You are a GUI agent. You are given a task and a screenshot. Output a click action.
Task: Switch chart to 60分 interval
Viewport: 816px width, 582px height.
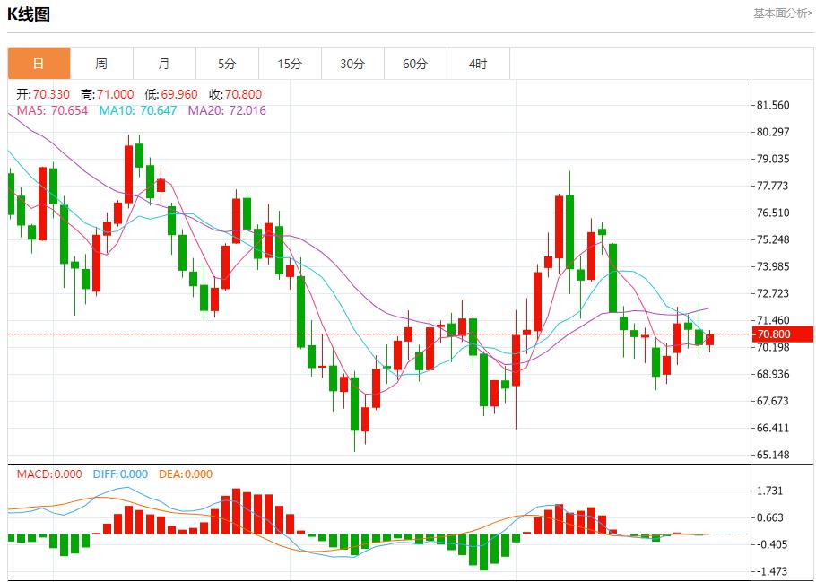415,64
